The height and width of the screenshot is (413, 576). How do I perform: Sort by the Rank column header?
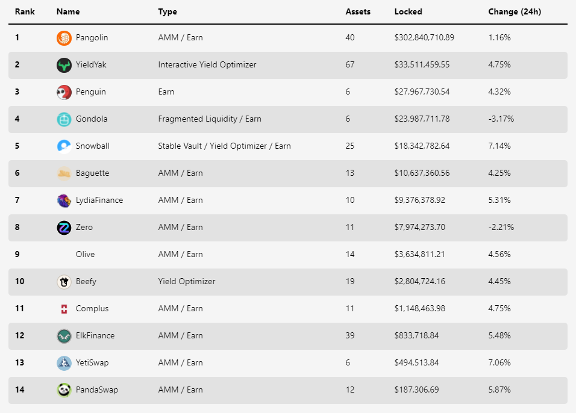coord(25,11)
